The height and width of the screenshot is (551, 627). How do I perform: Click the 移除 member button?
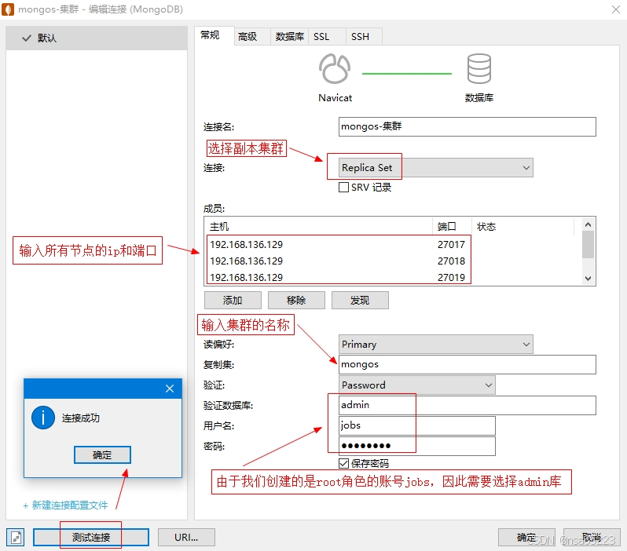[296, 300]
